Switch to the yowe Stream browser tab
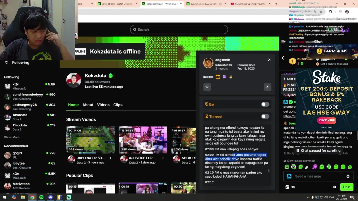Image resolution: width=358 pixels, height=201 pixels. [x=115, y=4]
